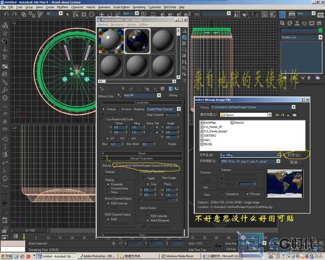Click Reset Map X icon in Material Editor
The image size is (325, 260).
point(123,89)
